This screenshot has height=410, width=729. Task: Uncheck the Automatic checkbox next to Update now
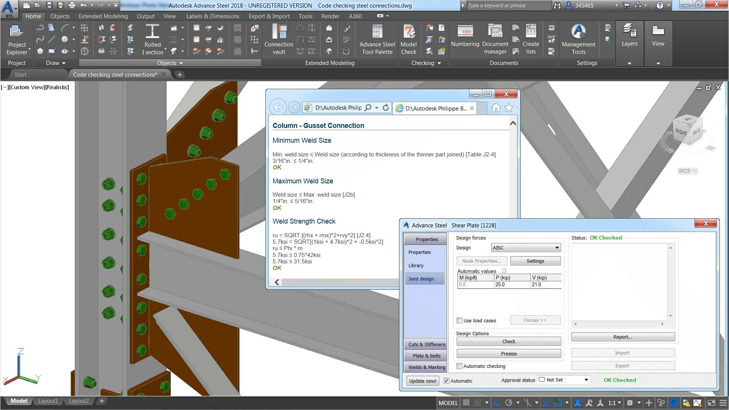[x=447, y=381]
